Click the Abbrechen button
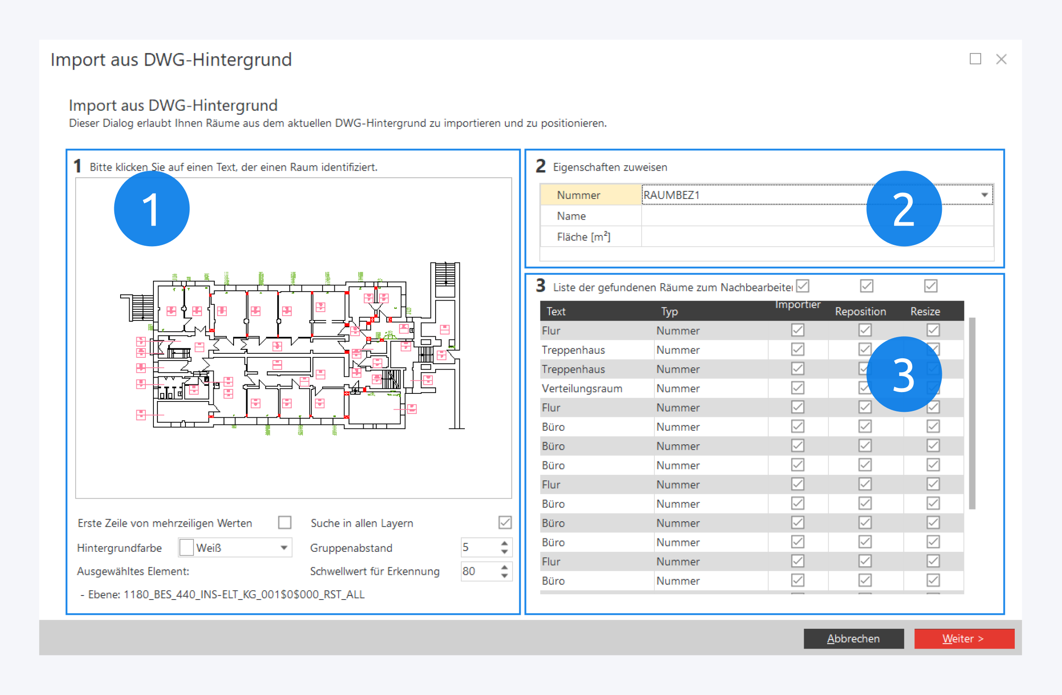 point(853,638)
